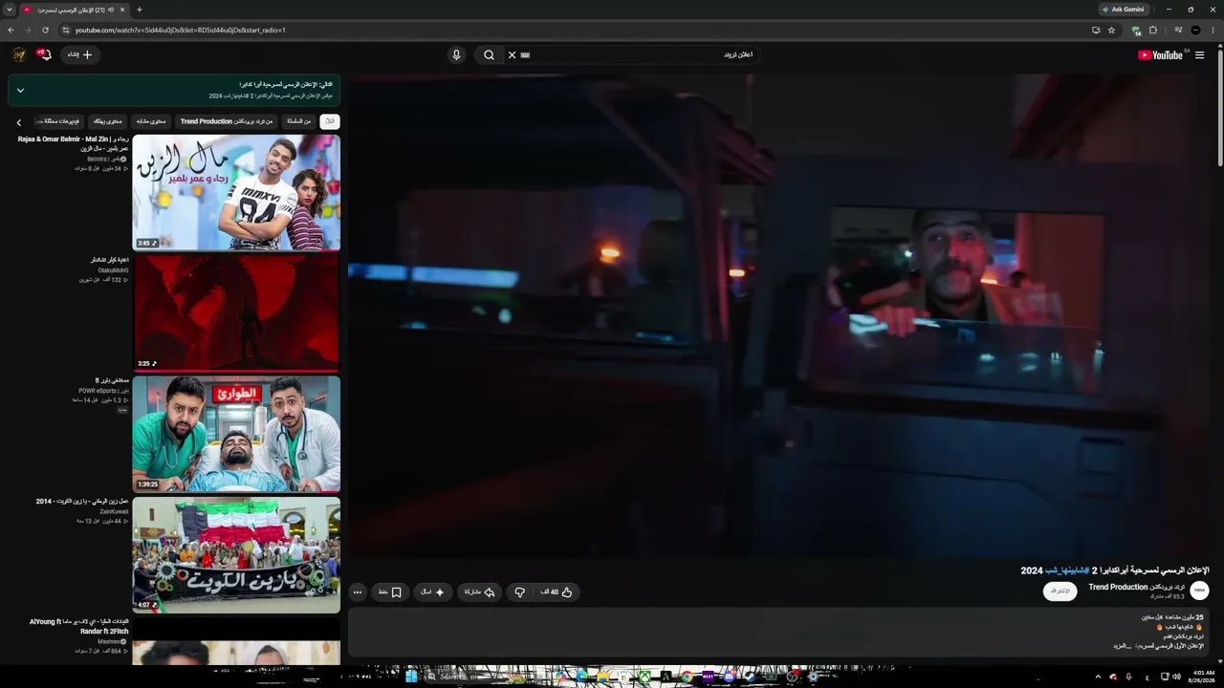Click the Share button
This screenshot has width=1224, height=688.
point(480,592)
